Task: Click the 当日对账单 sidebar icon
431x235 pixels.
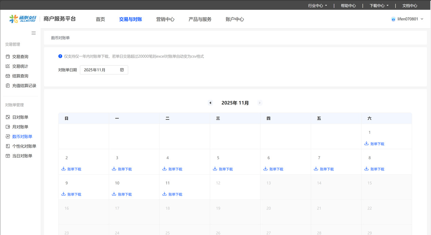Action: (x=8, y=156)
